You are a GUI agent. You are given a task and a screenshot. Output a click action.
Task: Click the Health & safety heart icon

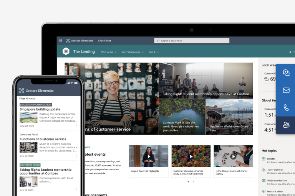[264, 191]
